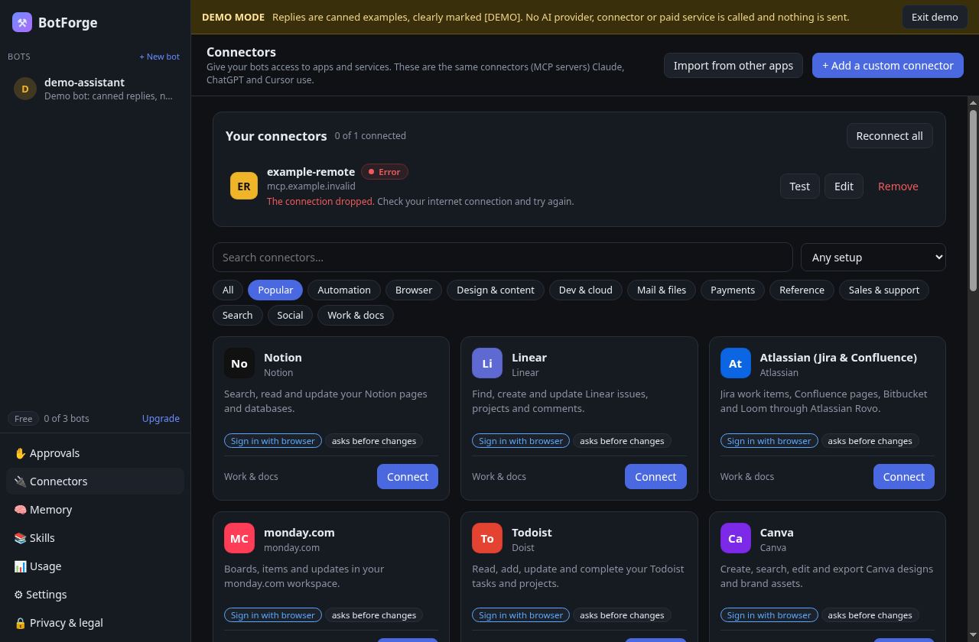Click Reconnect all button
This screenshot has height=642, width=979.
pos(890,136)
